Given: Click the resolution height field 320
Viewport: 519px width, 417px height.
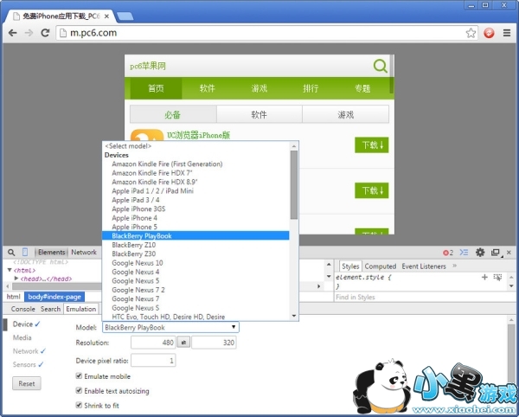Looking at the screenshot, I should pos(214,343).
